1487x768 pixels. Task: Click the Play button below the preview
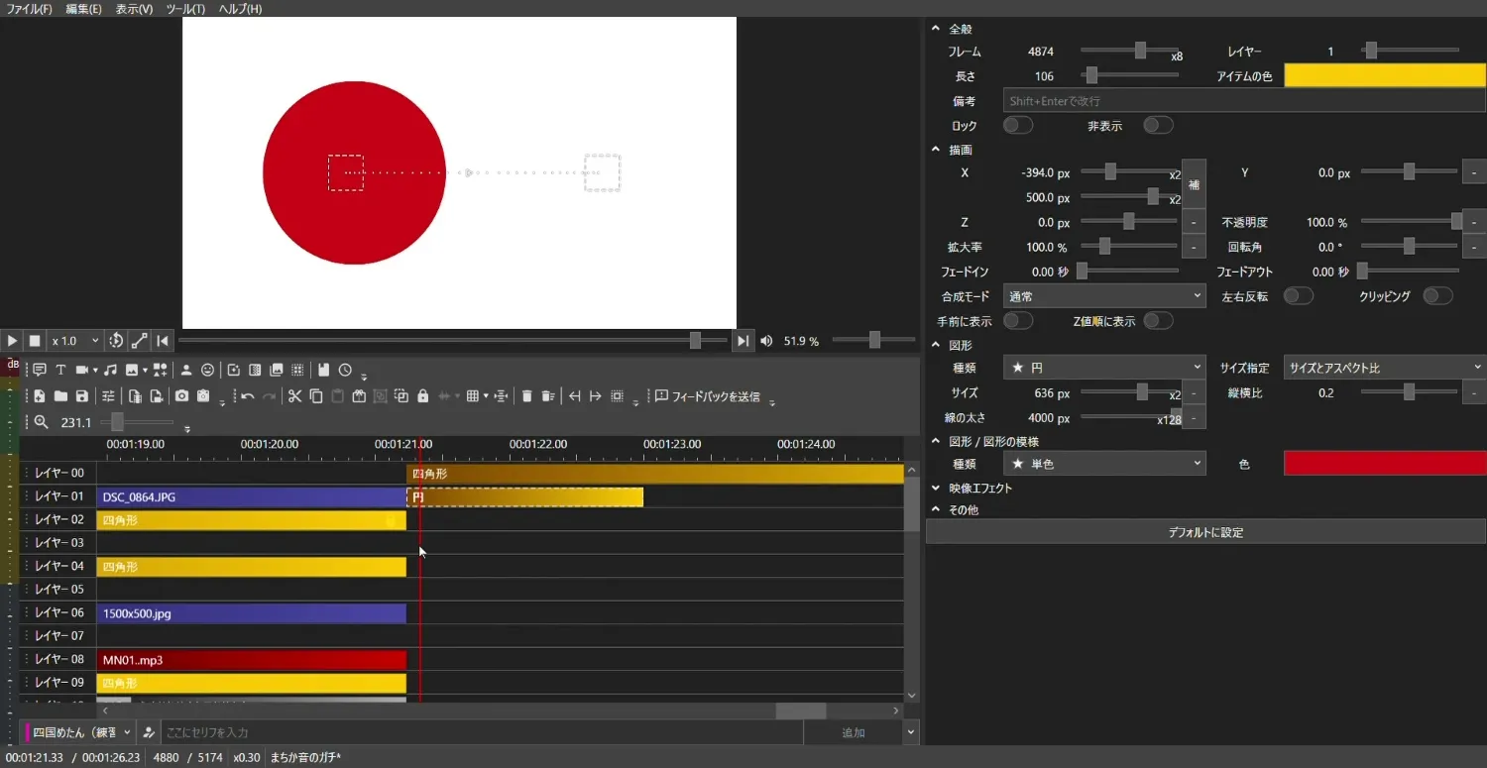[12, 341]
